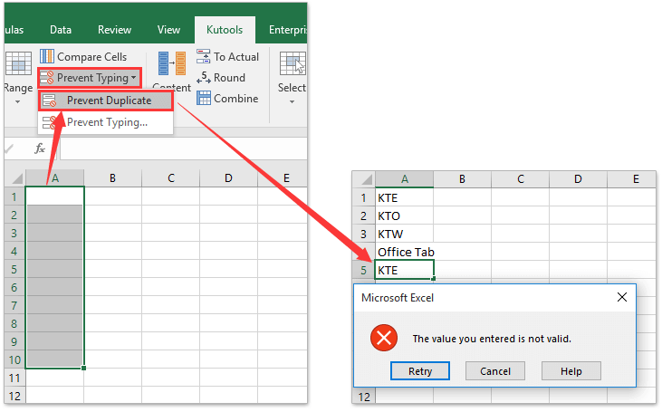
Task: Click the Combine icon
Action: tap(204, 99)
